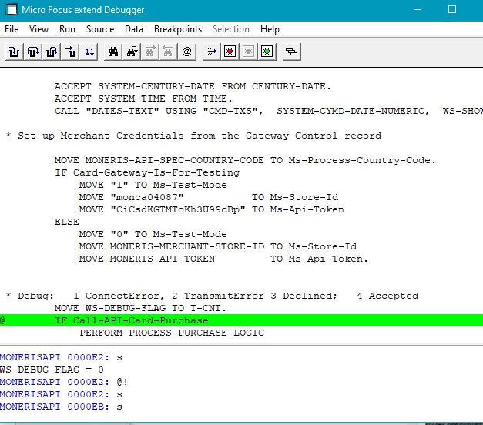Click the @ marker beside the highlighted line
483x425 pixels.
tap(2, 320)
